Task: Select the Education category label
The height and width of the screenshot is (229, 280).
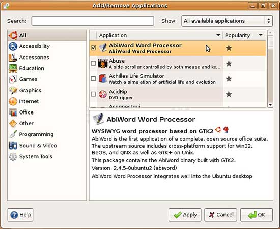Action: point(32,68)
